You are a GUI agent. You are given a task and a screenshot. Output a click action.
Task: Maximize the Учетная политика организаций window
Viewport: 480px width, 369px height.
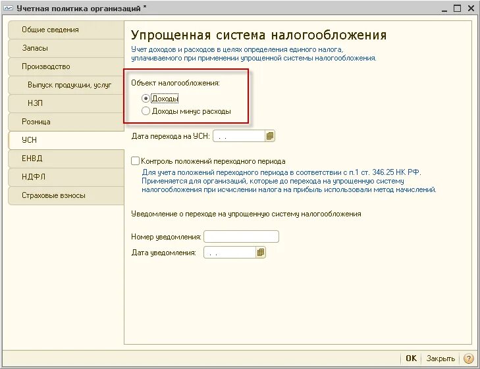pos(457,9)
